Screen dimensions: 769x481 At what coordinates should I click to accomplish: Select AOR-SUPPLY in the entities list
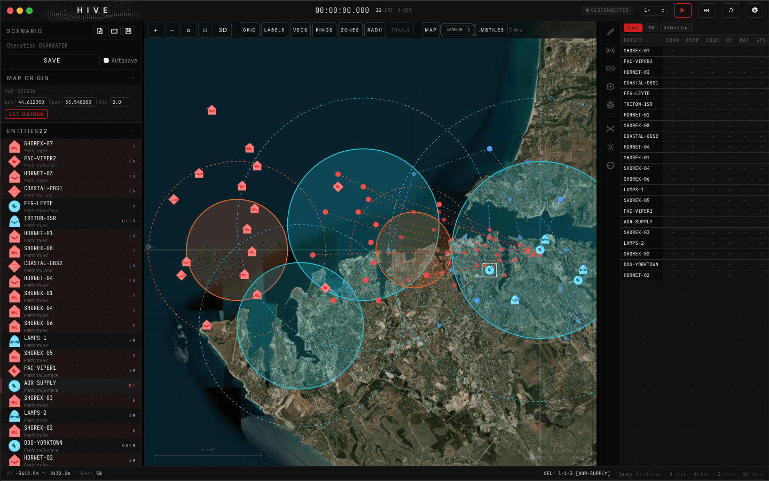click(x=72, y=386)
